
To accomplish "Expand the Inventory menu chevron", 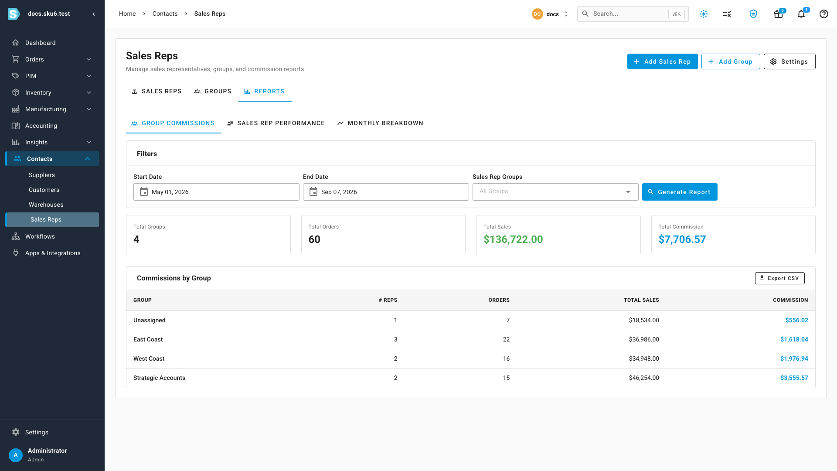I will [89, 92].
